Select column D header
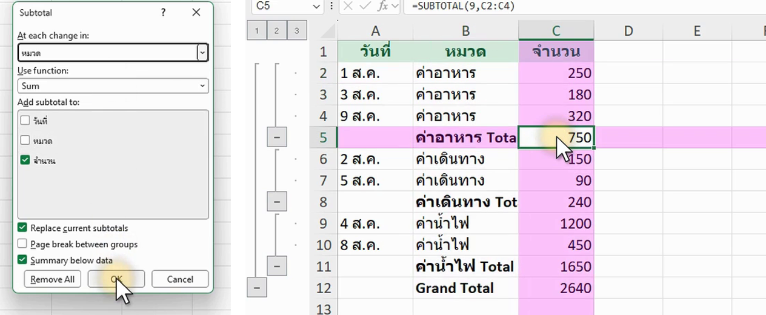The height and width of the screenshot is (315, 766). point(628,30)
